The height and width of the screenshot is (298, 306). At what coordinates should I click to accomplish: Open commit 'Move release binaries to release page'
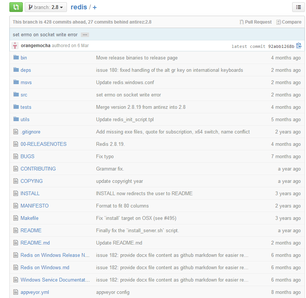point(137,58)
